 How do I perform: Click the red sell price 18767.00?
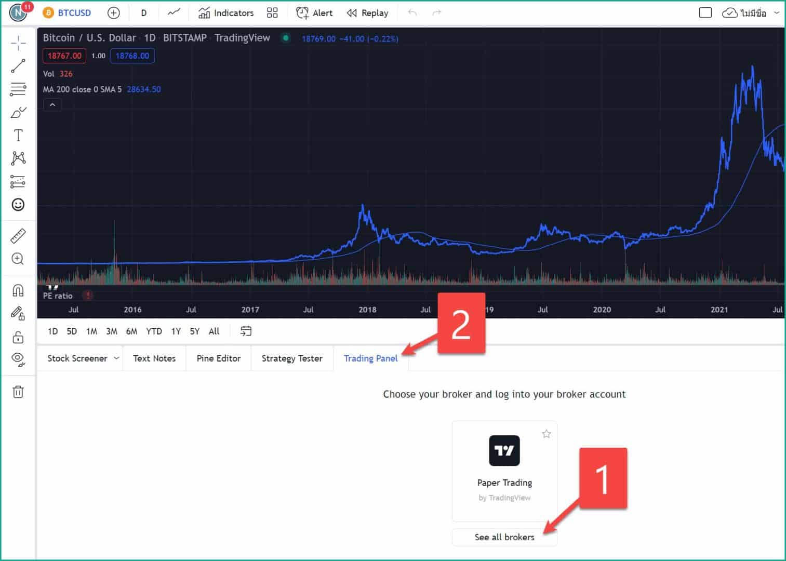pos(64,56)
